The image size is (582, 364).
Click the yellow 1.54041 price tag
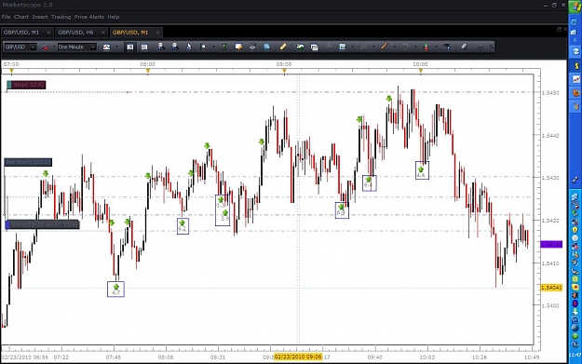pyautogui.click(x=551, y=288)
